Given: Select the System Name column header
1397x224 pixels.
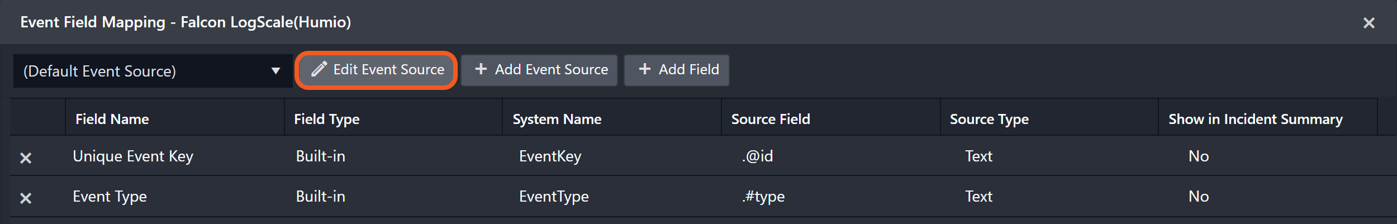Looking at the screenshot, I should pyautogui.click(x=557, y=119).
